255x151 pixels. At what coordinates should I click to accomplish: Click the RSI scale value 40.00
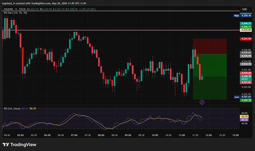244,124
